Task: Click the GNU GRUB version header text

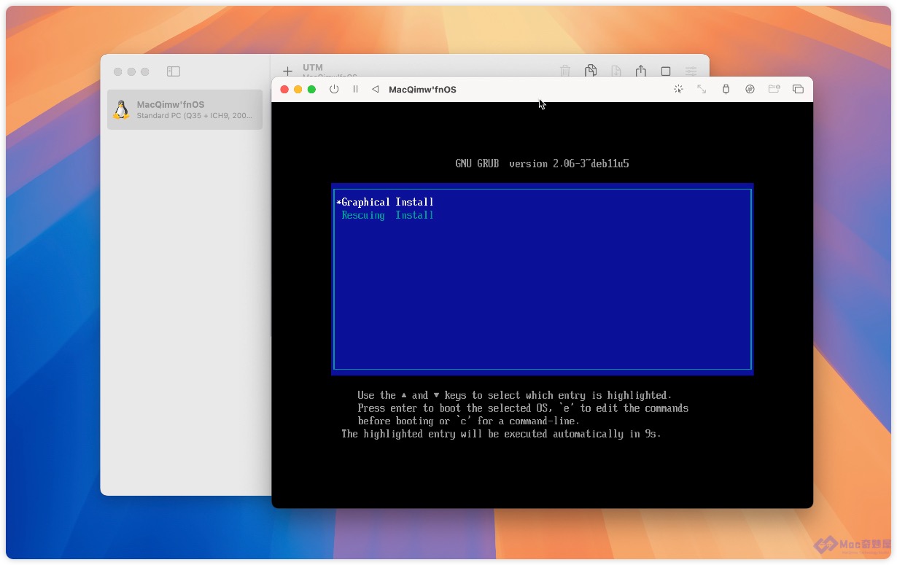Action: coord(542,163)
